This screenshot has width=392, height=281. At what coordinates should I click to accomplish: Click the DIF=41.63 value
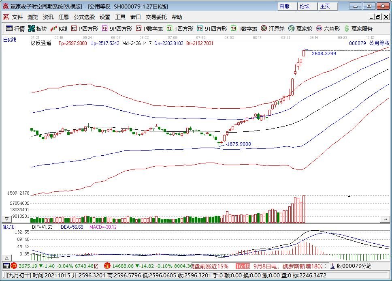click(x=42, y=227)
